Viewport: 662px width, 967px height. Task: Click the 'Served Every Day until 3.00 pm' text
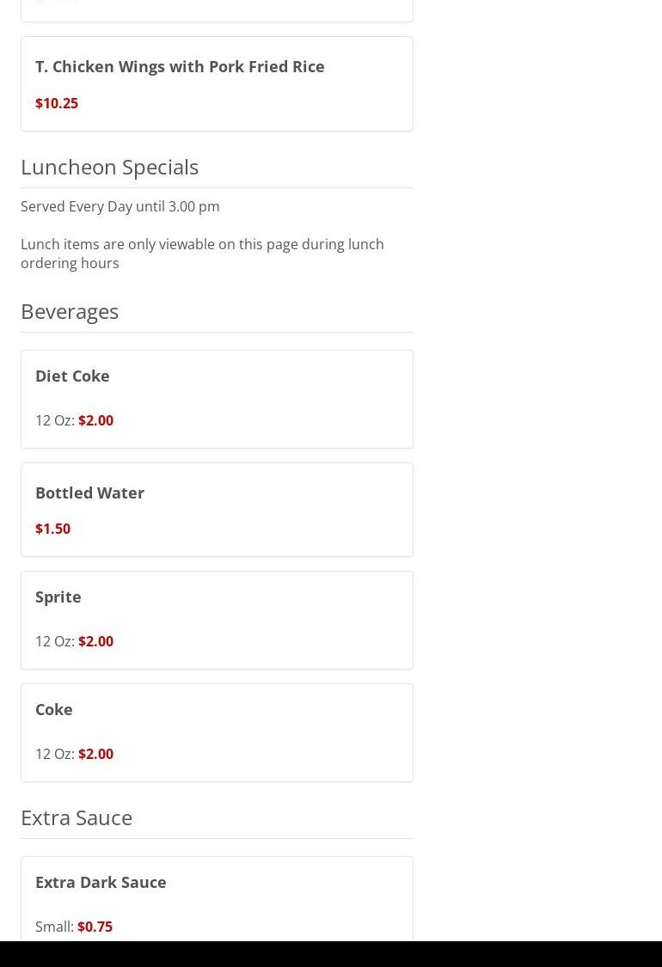tap(120, 206)
